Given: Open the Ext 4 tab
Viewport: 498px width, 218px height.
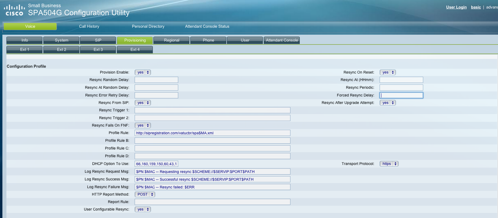Looking at the screenshot, I should [x=135, y=50].
